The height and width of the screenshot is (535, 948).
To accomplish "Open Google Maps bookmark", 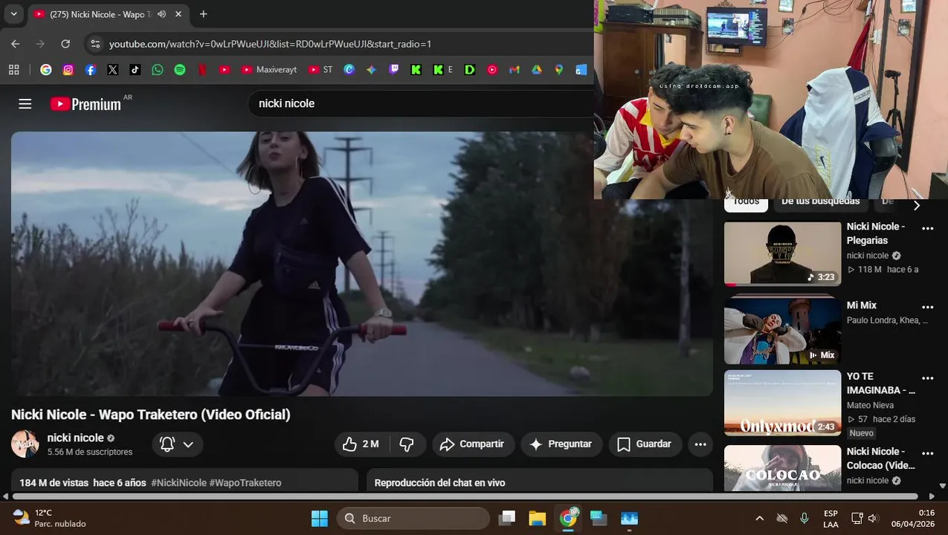I will [558, 70].
